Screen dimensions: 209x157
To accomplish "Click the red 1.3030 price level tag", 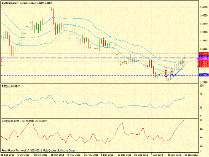I will click(204, 62).
